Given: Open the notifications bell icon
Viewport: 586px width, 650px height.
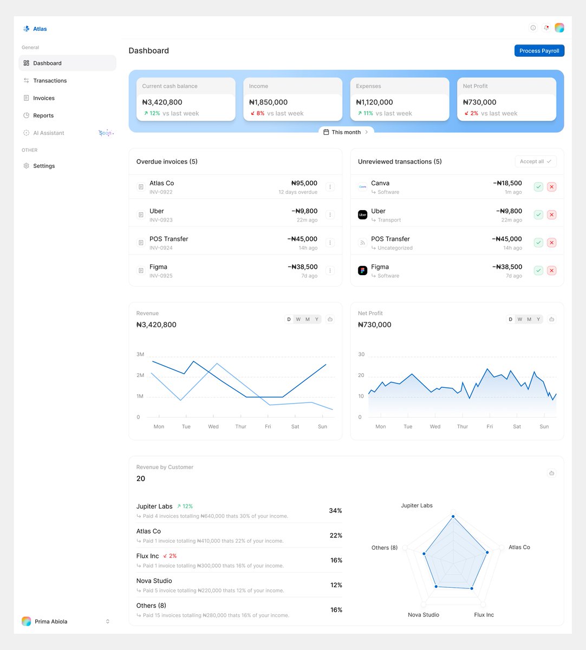Looking at the screenshot, I should coord(546,28).
